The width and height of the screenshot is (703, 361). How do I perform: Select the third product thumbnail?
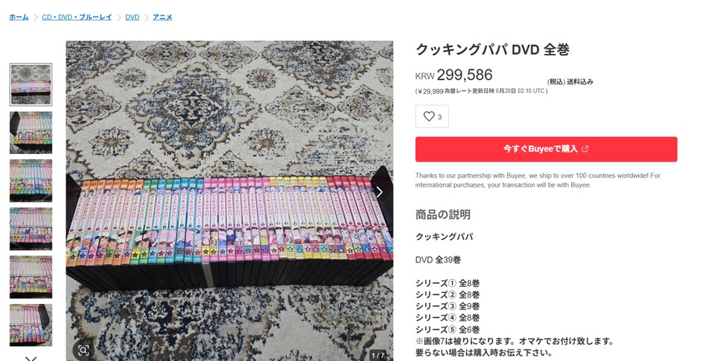point(31,180)
